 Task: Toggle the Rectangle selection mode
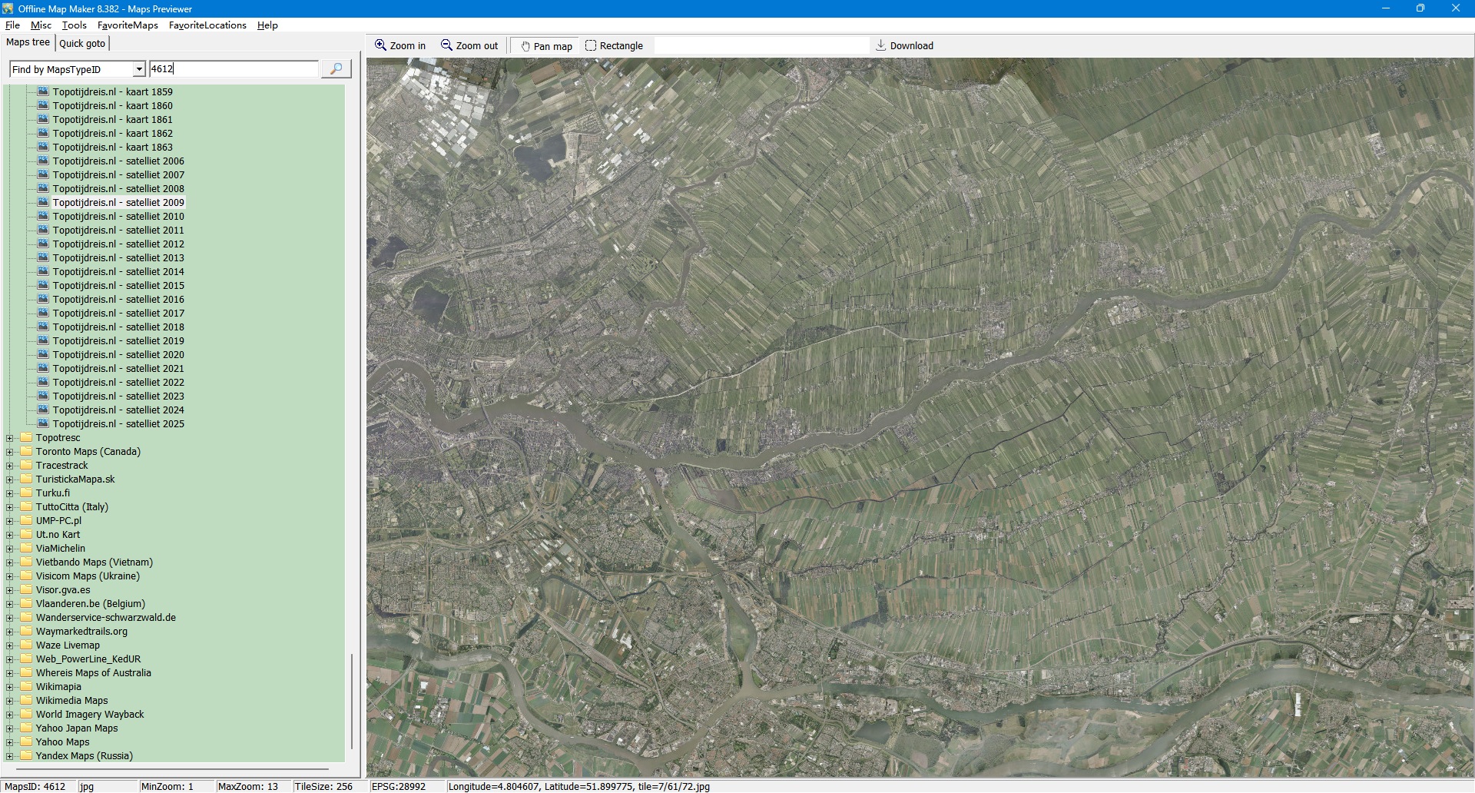tap(614, 46)
